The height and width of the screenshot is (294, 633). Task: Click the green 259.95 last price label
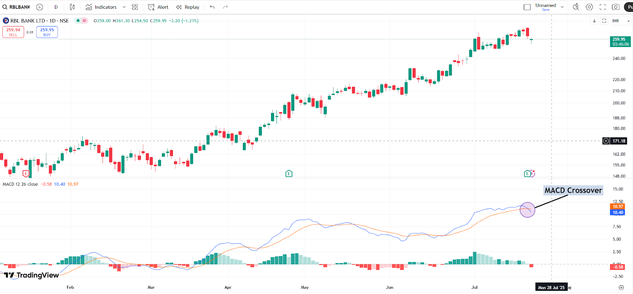point(620,41)
